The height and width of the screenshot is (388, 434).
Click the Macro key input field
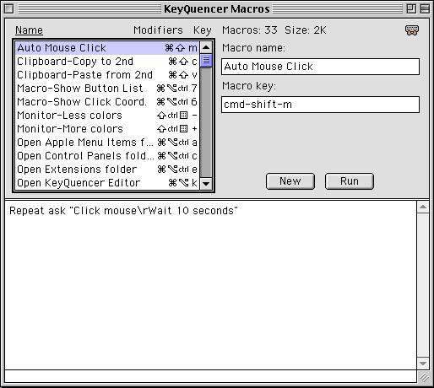[320, 105]
